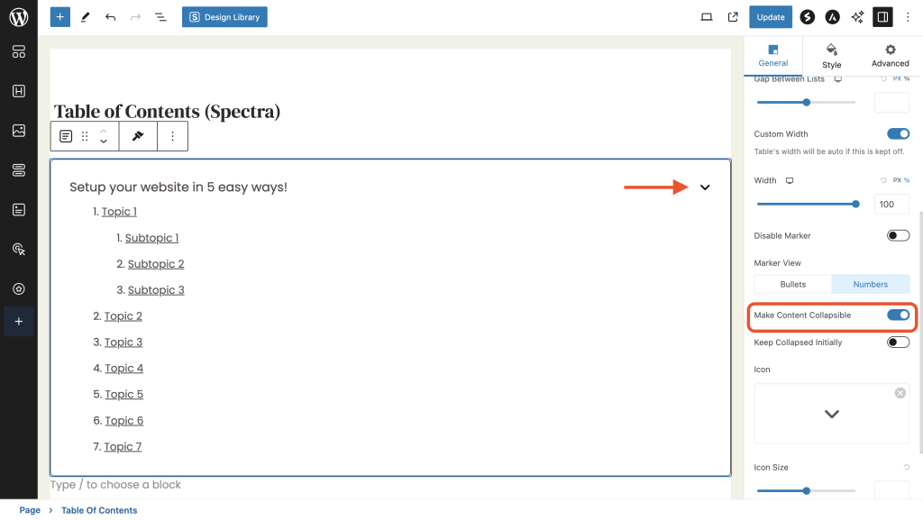
Task: Switch to the Advanced tab
Action: coord(890,55)
